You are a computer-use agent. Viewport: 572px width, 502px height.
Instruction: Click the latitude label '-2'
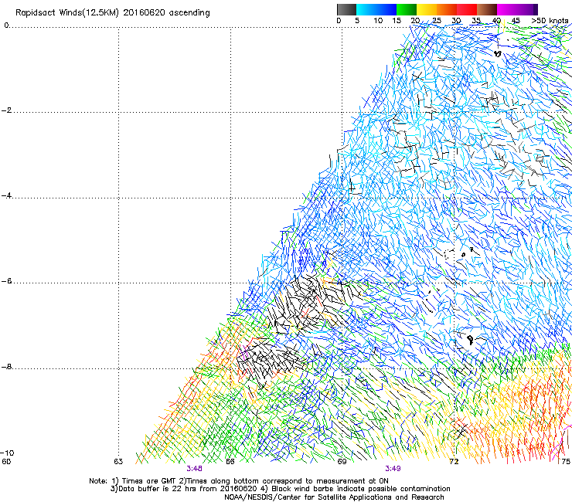click(x=6, y=110)
